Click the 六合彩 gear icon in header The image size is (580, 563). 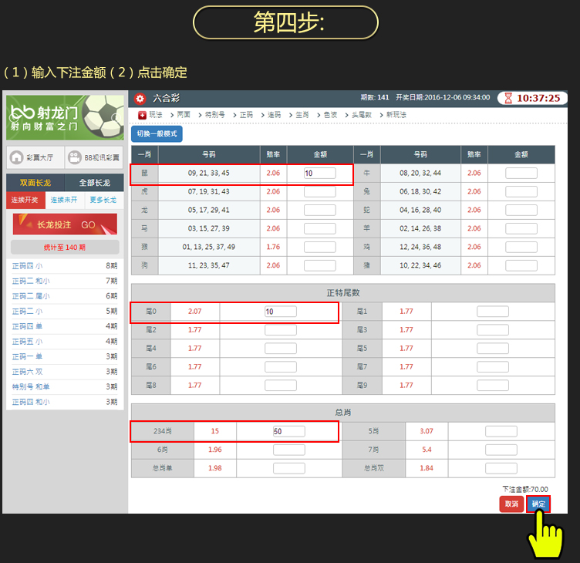[x=140, y=98]
